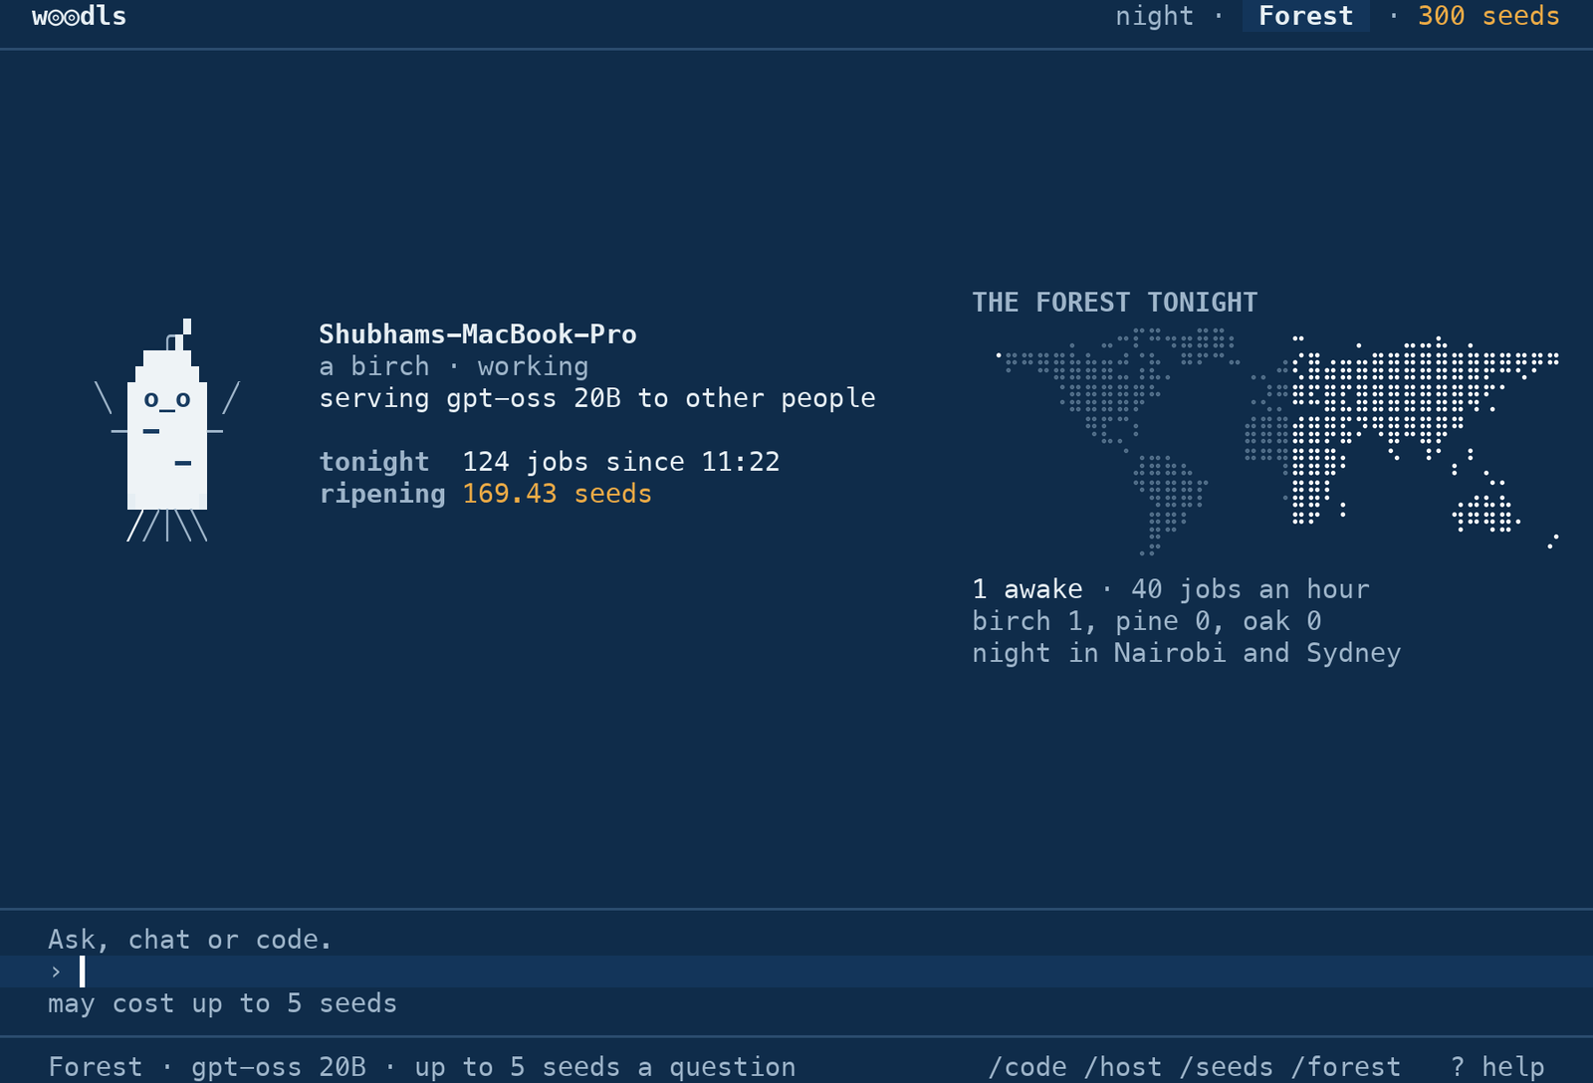1593x1083 pixels.
Task: Open the '? help' entry in the footer
Action: point(1497,1067)
